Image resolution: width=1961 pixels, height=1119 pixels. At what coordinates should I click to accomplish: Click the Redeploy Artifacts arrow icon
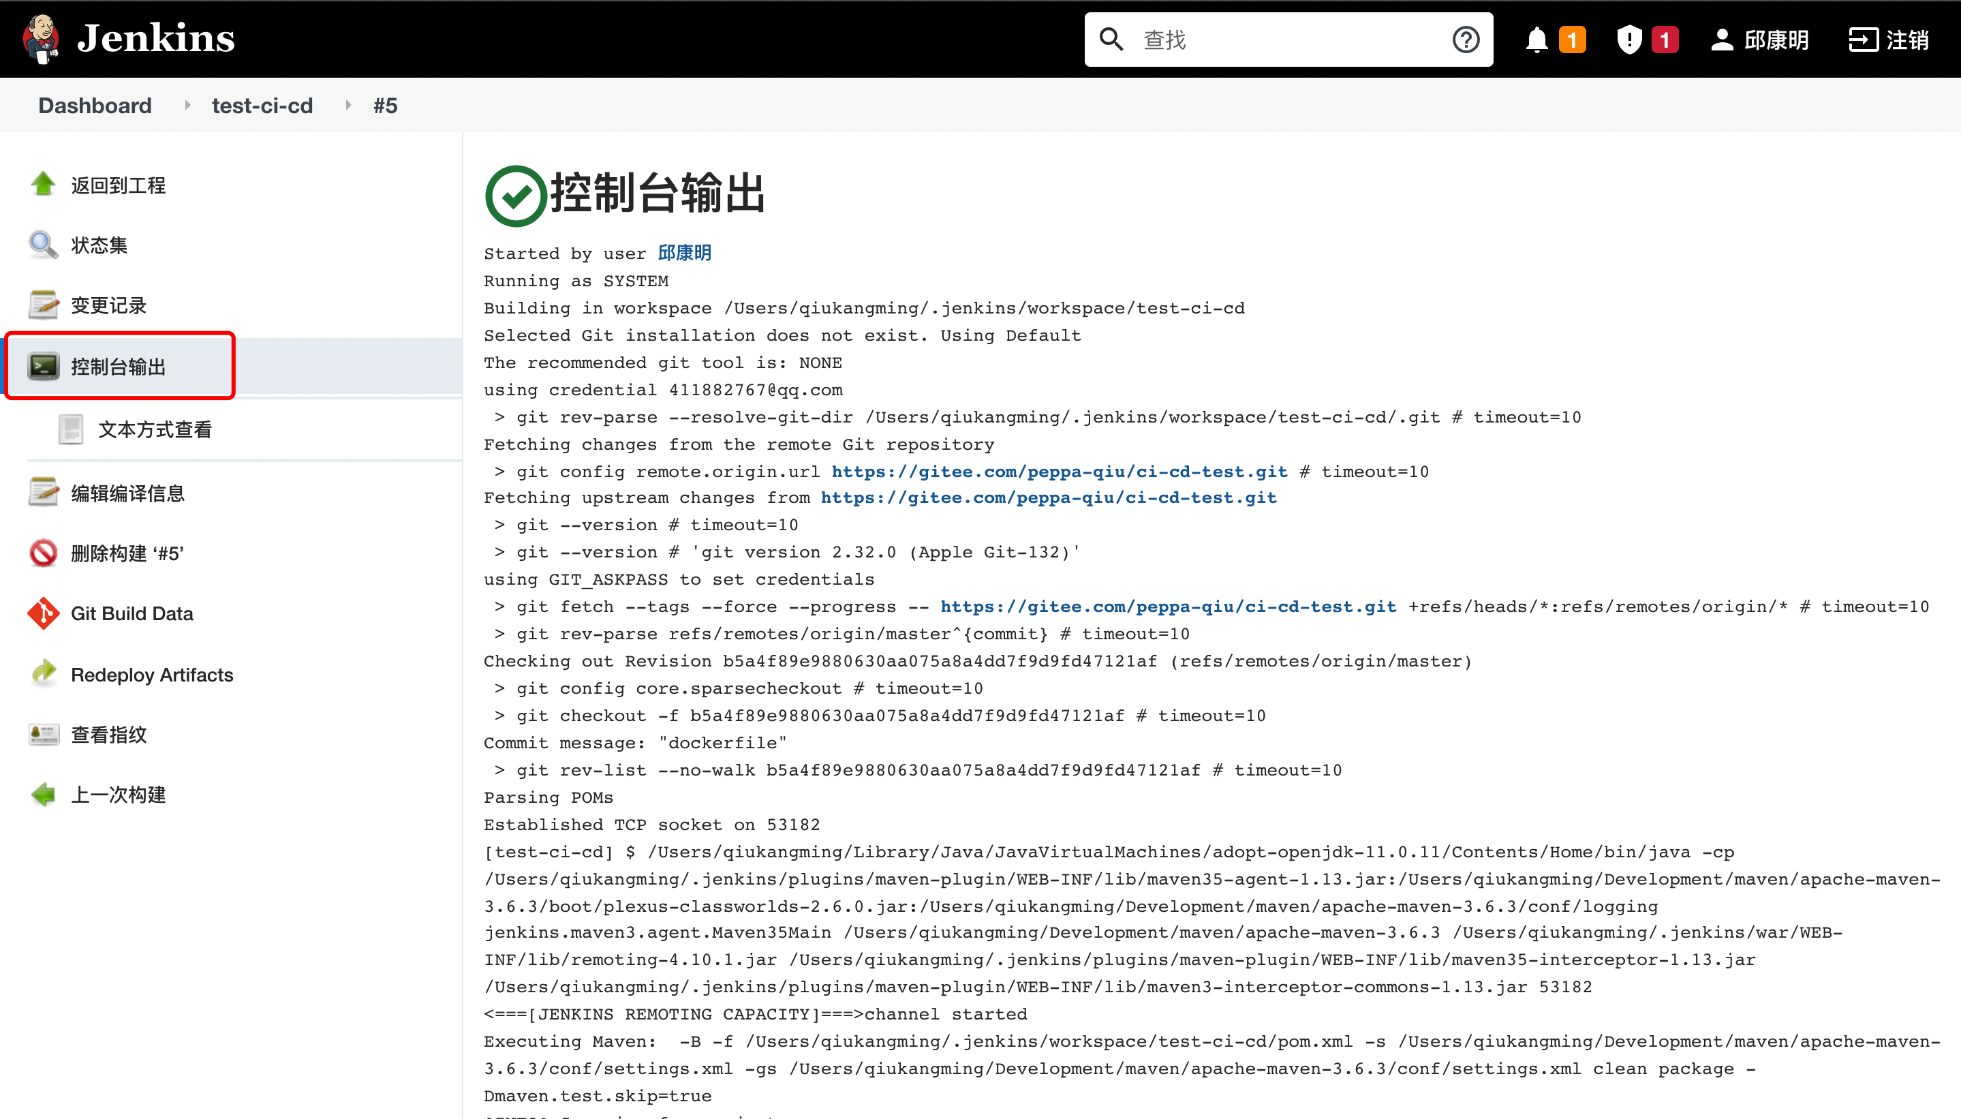[x=43, y=674]
